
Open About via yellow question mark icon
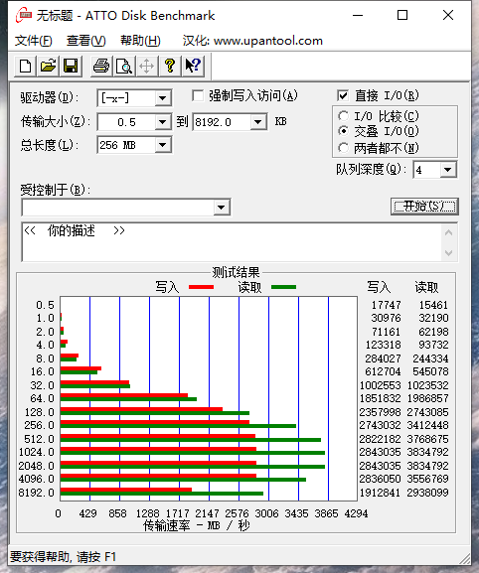click(x=169, y=67)
